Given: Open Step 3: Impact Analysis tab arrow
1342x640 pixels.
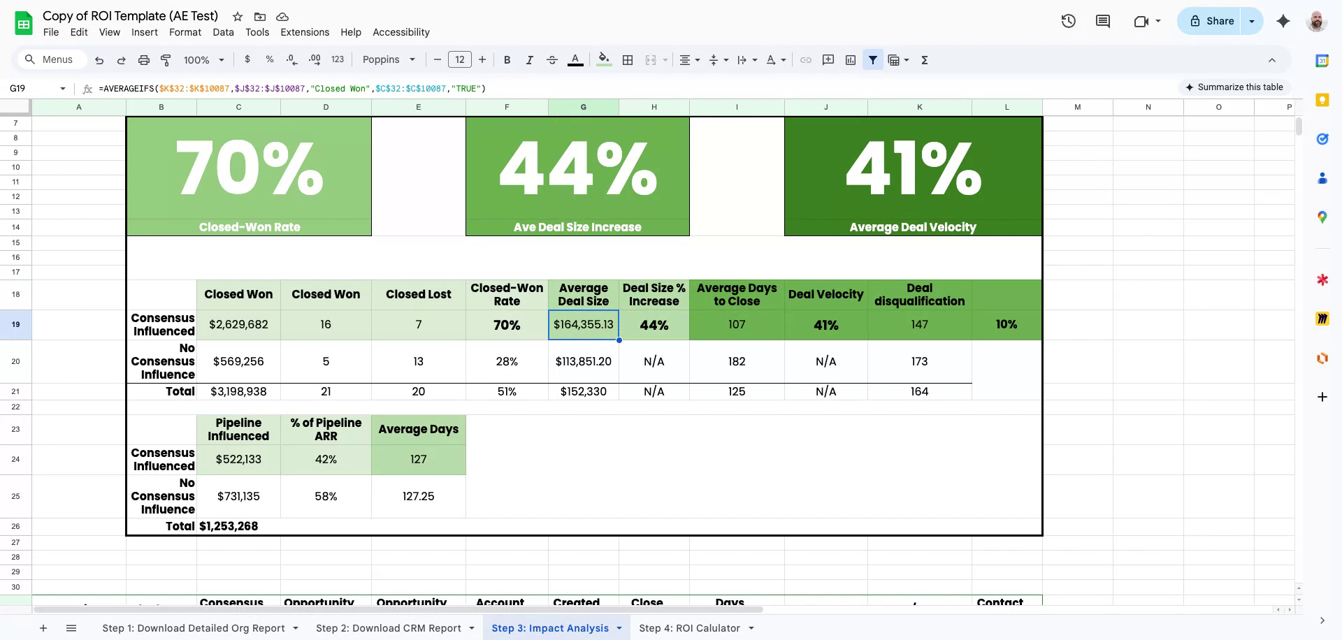Looking at the screenshot, I should point(619,628).
